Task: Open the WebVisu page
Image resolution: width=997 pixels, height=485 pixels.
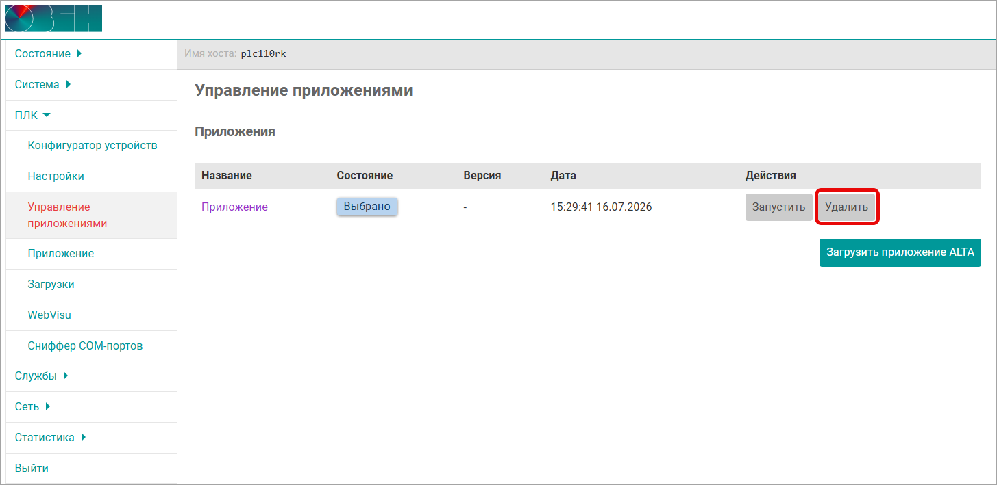Action: click(x=49, y=315)
